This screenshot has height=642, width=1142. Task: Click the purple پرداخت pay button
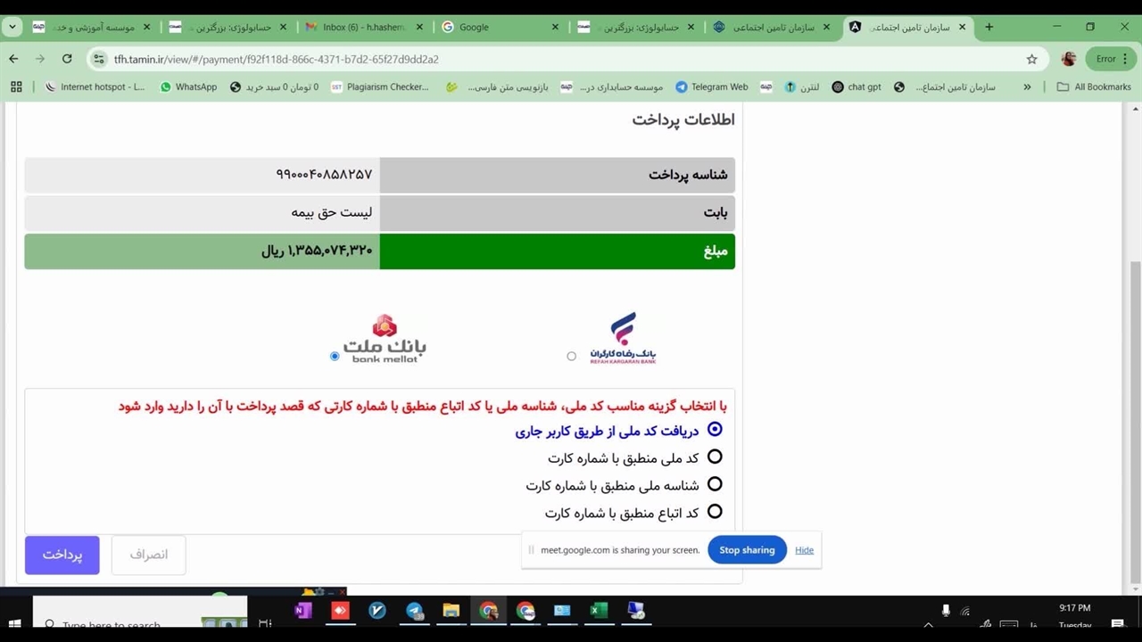point(62,555)
